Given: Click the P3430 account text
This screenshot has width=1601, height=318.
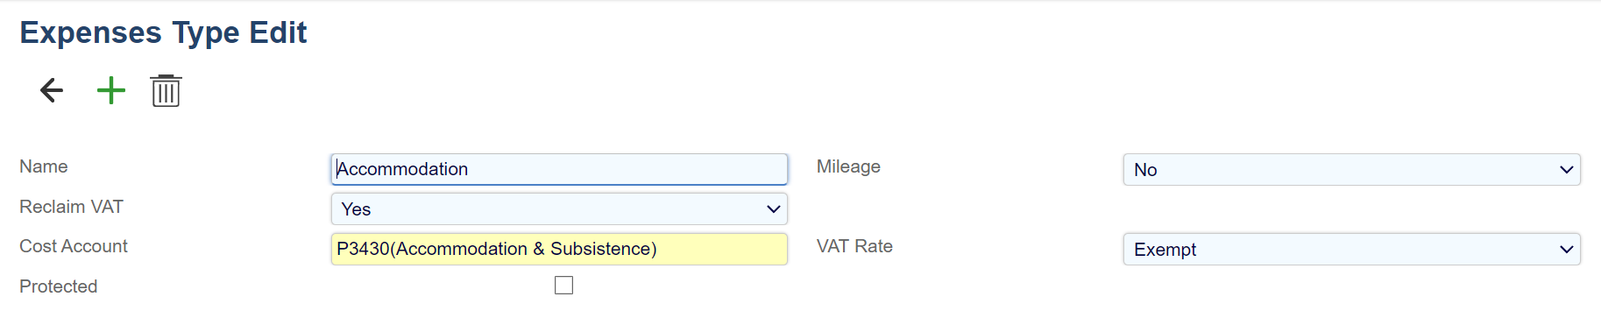Looking at the screenshot, I should pyautogui.click(x=496, y=249).
